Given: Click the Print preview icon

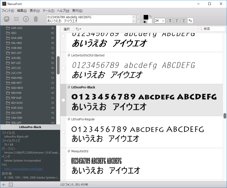Looking at the screenshot, I should tap(6, 19).
